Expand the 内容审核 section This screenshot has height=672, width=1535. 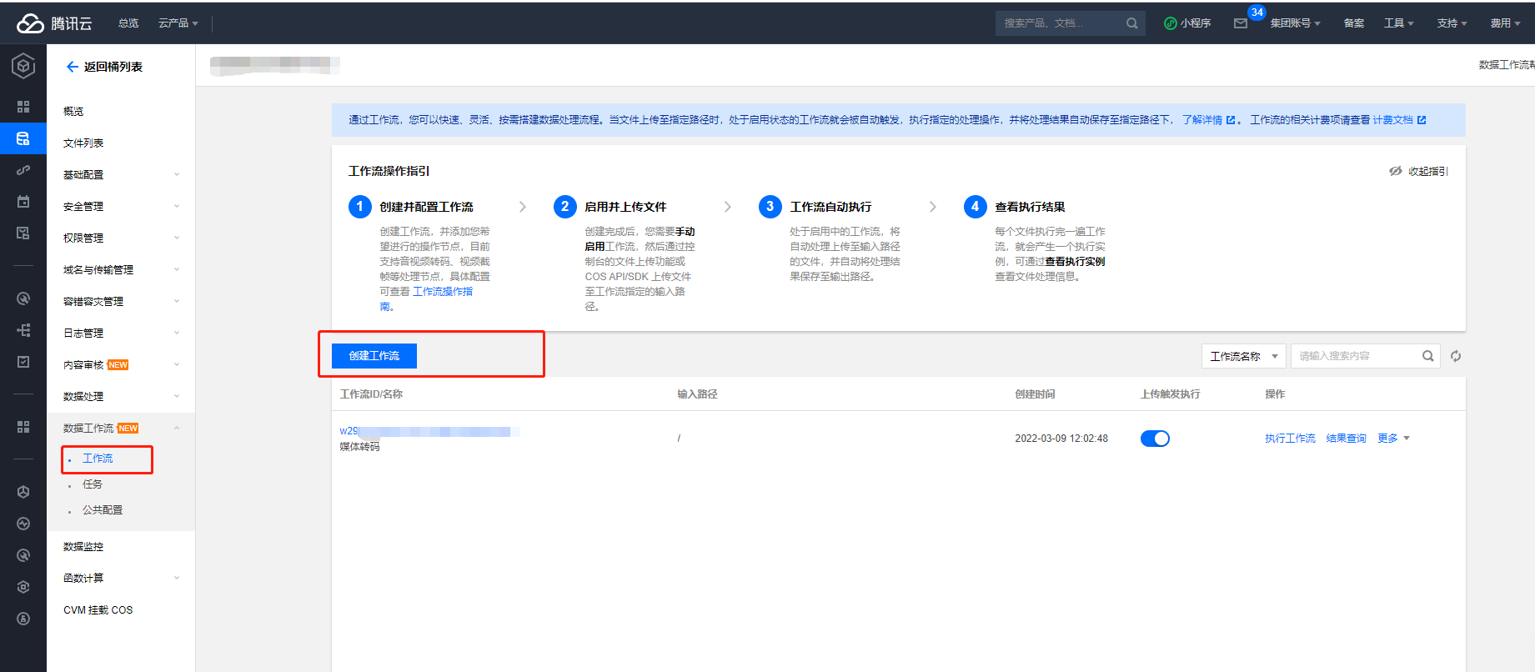pyautogui.click(x=121, y=365)
